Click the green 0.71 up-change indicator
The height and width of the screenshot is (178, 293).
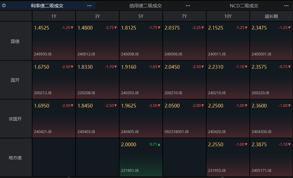point(155,145)
